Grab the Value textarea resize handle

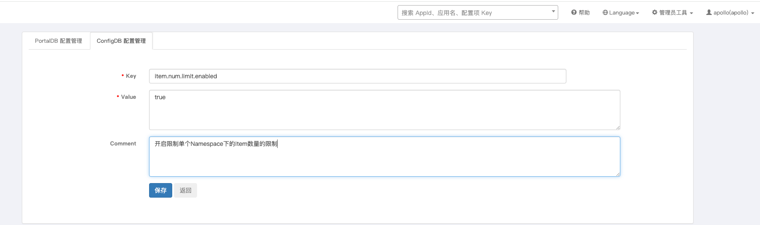coord(618,127)
